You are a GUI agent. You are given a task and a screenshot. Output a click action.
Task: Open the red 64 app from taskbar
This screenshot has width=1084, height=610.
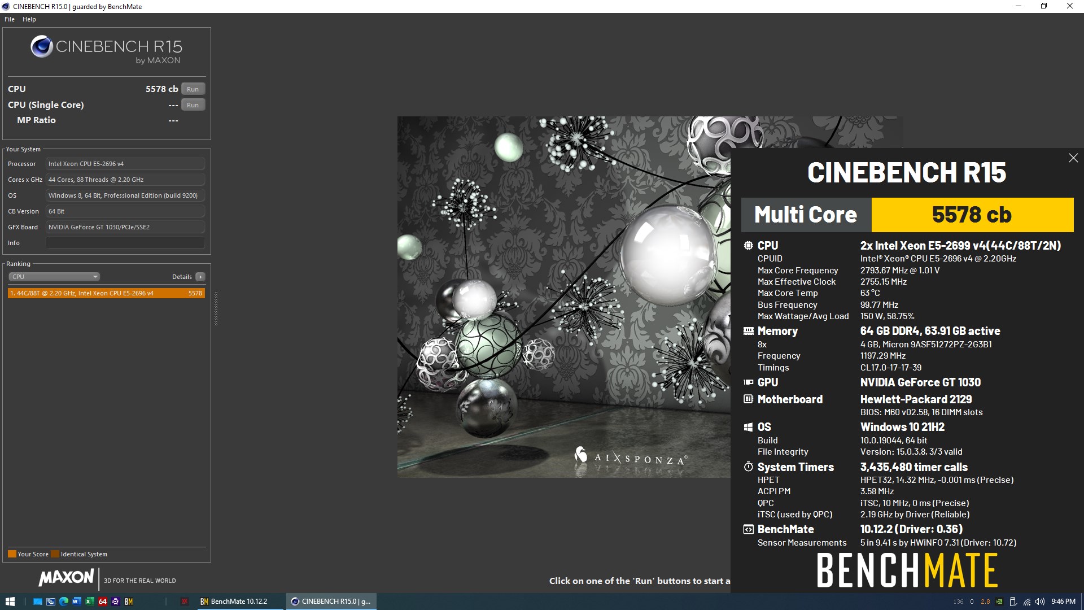click(x=103, y=602)
